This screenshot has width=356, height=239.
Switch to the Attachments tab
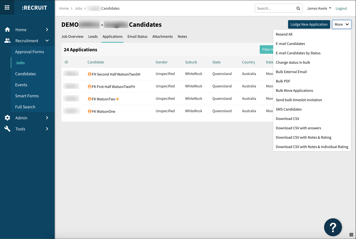pos(162,36)
